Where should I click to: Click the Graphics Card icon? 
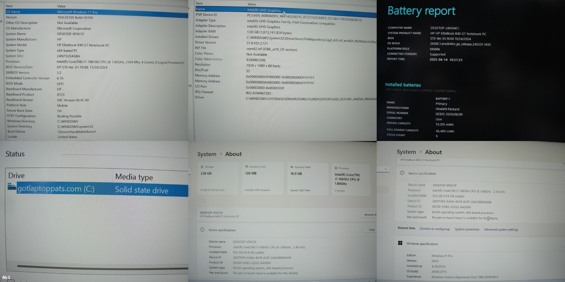[246, 166]
